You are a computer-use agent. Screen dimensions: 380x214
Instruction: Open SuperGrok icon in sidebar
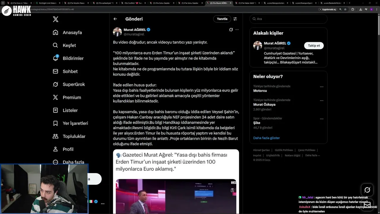[x=56, y=84]
